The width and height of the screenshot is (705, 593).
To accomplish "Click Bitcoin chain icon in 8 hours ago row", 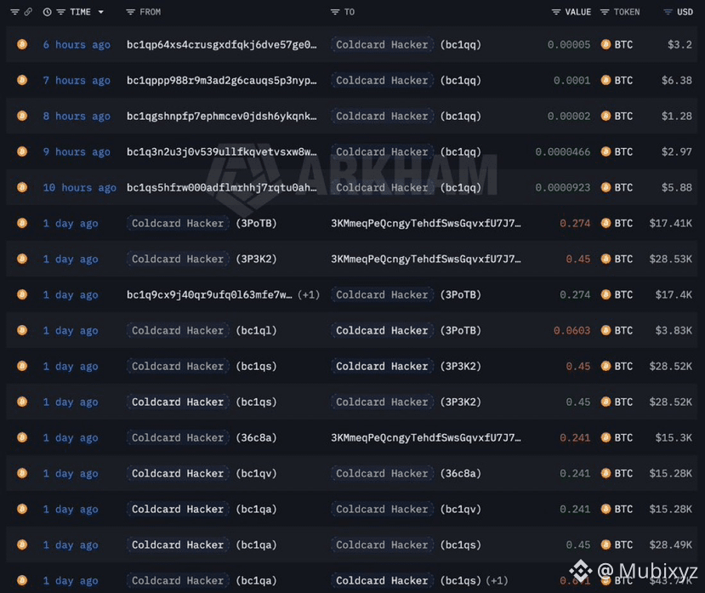I will pyautogui.click(x=22, y=116).
